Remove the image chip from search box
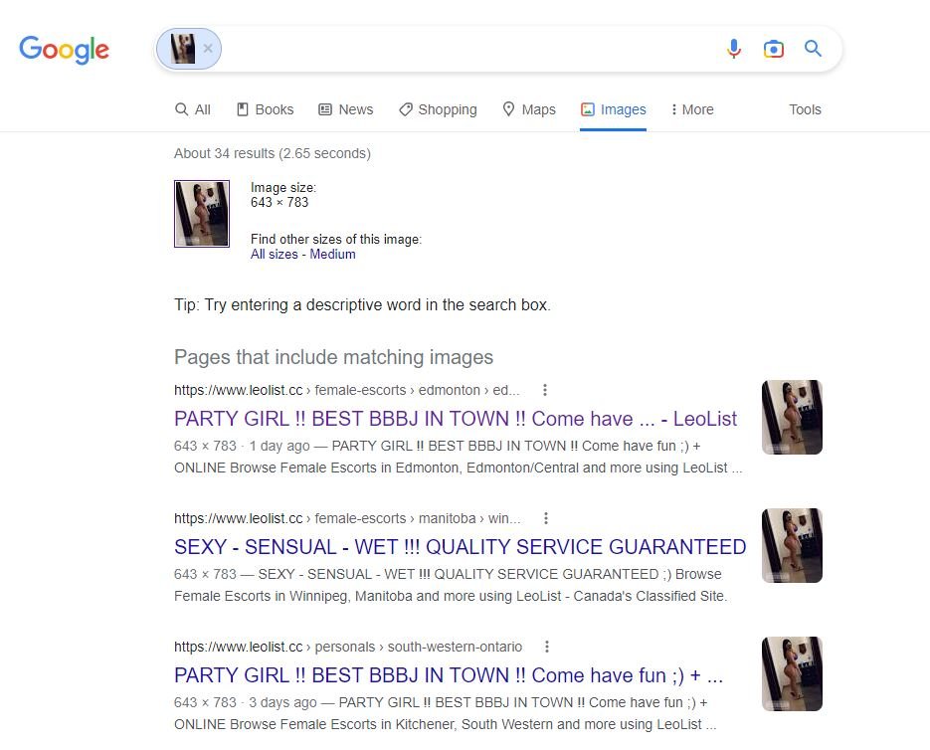 [208, 49]
